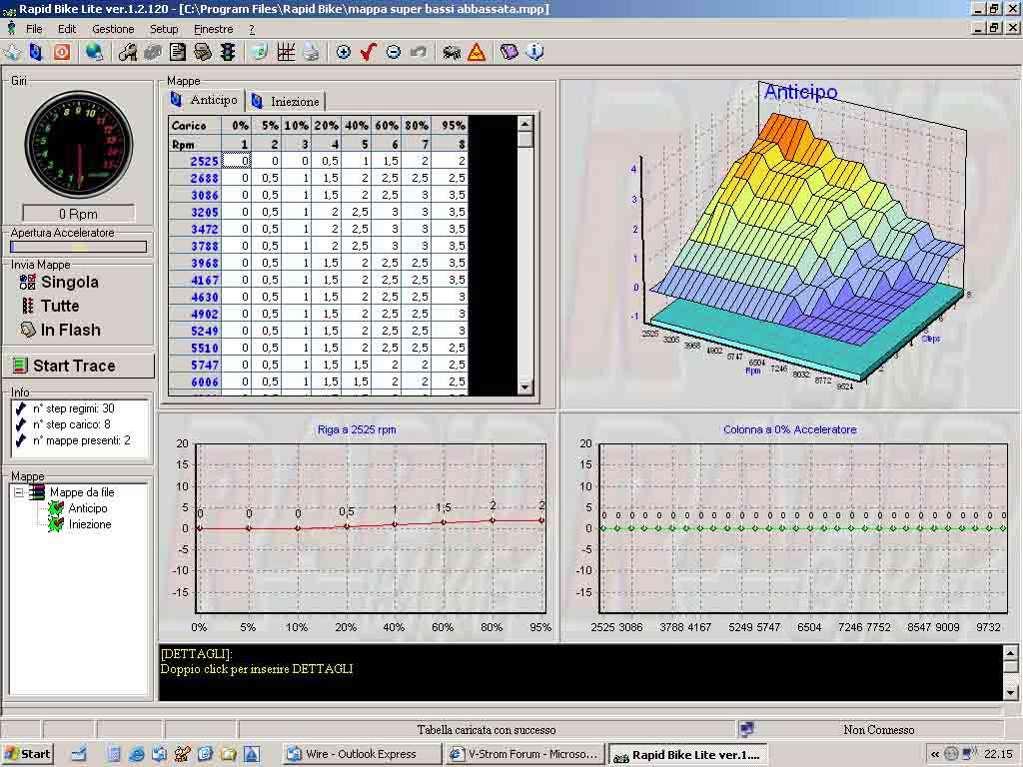Screen dimensions: 1023x767
Task: Click the map table scroll up arrow
Action: pyautogui.click(x=525, y=123)
